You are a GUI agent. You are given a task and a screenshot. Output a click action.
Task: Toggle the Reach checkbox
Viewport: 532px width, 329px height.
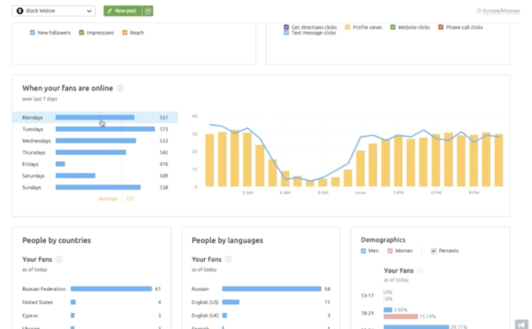[x=125, y=33]
